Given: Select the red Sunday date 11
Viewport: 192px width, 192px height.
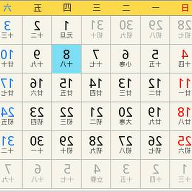Looking at the screenshot, I should [x=181, y=88].
